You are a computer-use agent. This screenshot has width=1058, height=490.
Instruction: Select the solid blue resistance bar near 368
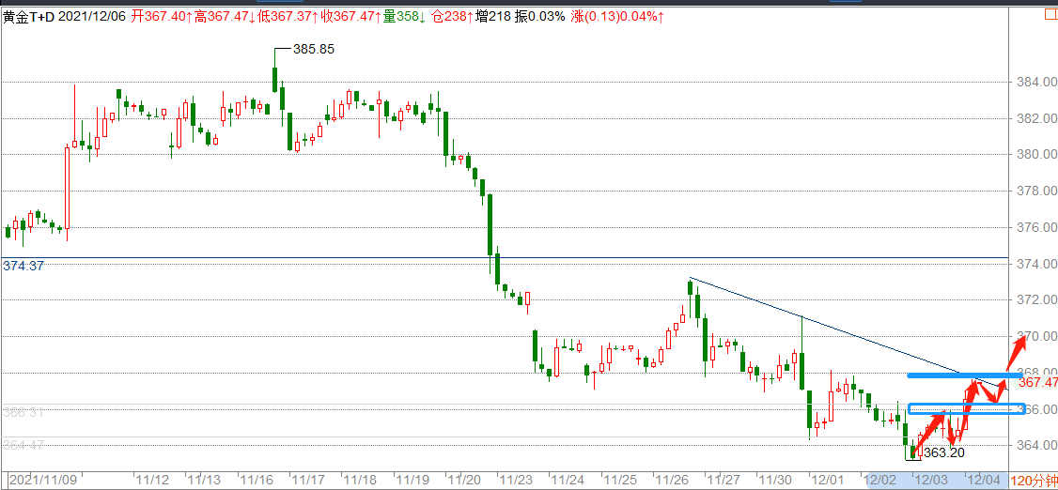963,375
